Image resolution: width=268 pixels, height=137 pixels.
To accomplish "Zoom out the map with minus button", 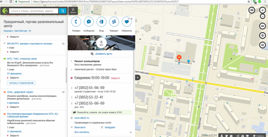I will coord(263,16).
